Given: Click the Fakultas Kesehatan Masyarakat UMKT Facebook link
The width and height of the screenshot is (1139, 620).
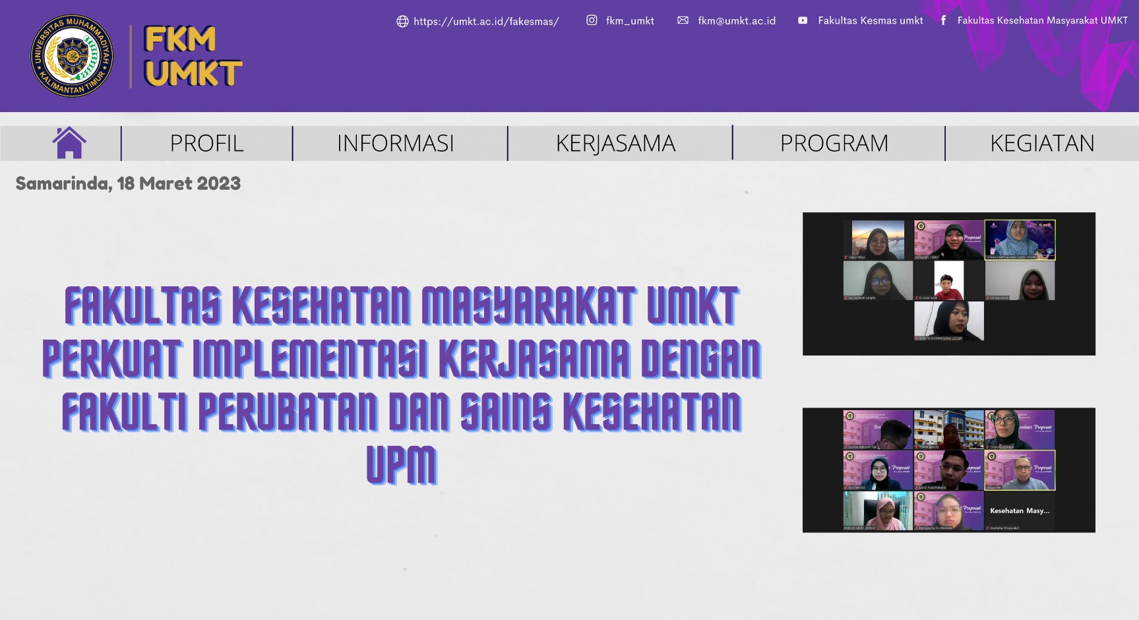Looking at the screenshot, I should [x=1043, y=20].
